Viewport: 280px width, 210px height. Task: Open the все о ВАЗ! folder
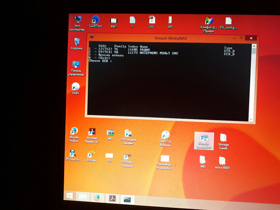point(222,162)
